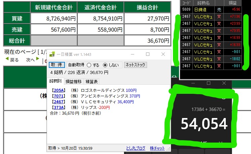Select the しない radio button

(x=105, y=65)
